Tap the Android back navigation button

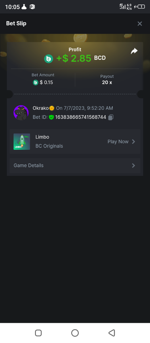point(112,333)
